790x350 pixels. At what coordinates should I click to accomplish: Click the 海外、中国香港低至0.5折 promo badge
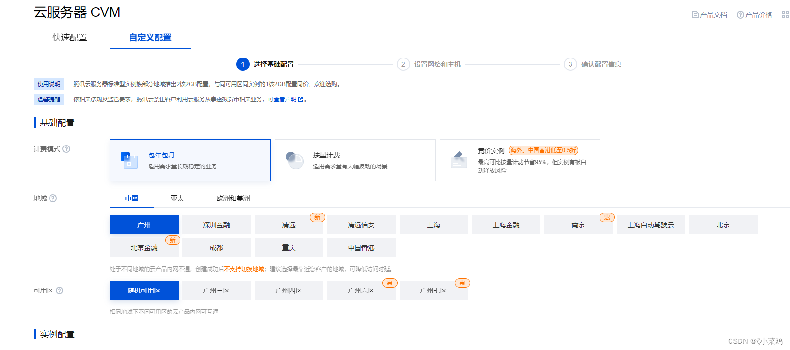pos(543,150)
